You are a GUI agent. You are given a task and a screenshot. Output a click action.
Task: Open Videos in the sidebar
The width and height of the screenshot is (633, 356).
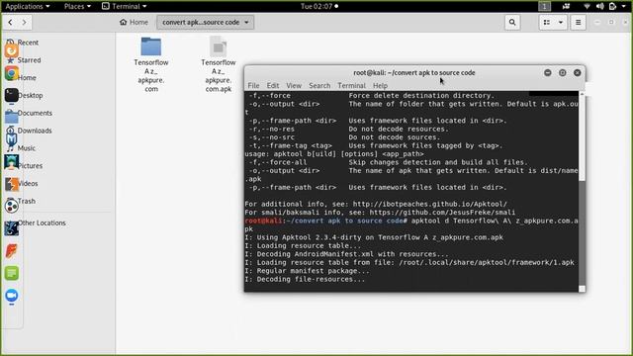pos(28,183)
